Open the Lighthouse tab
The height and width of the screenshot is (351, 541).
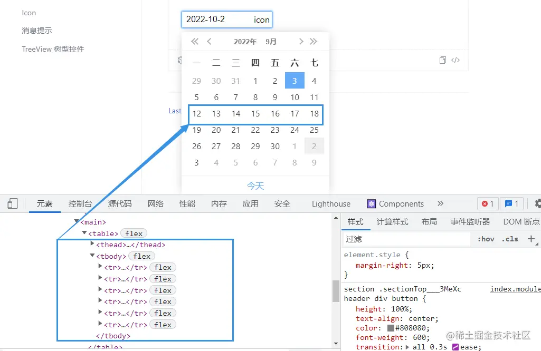pos(331,203)
